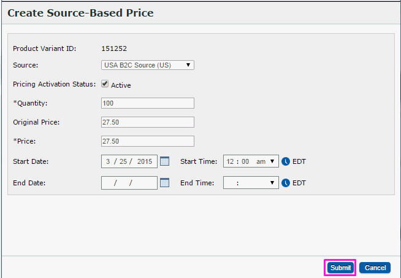Click the Product Variant ID label
The image size is (401, 278).
[x=45, y=48]
